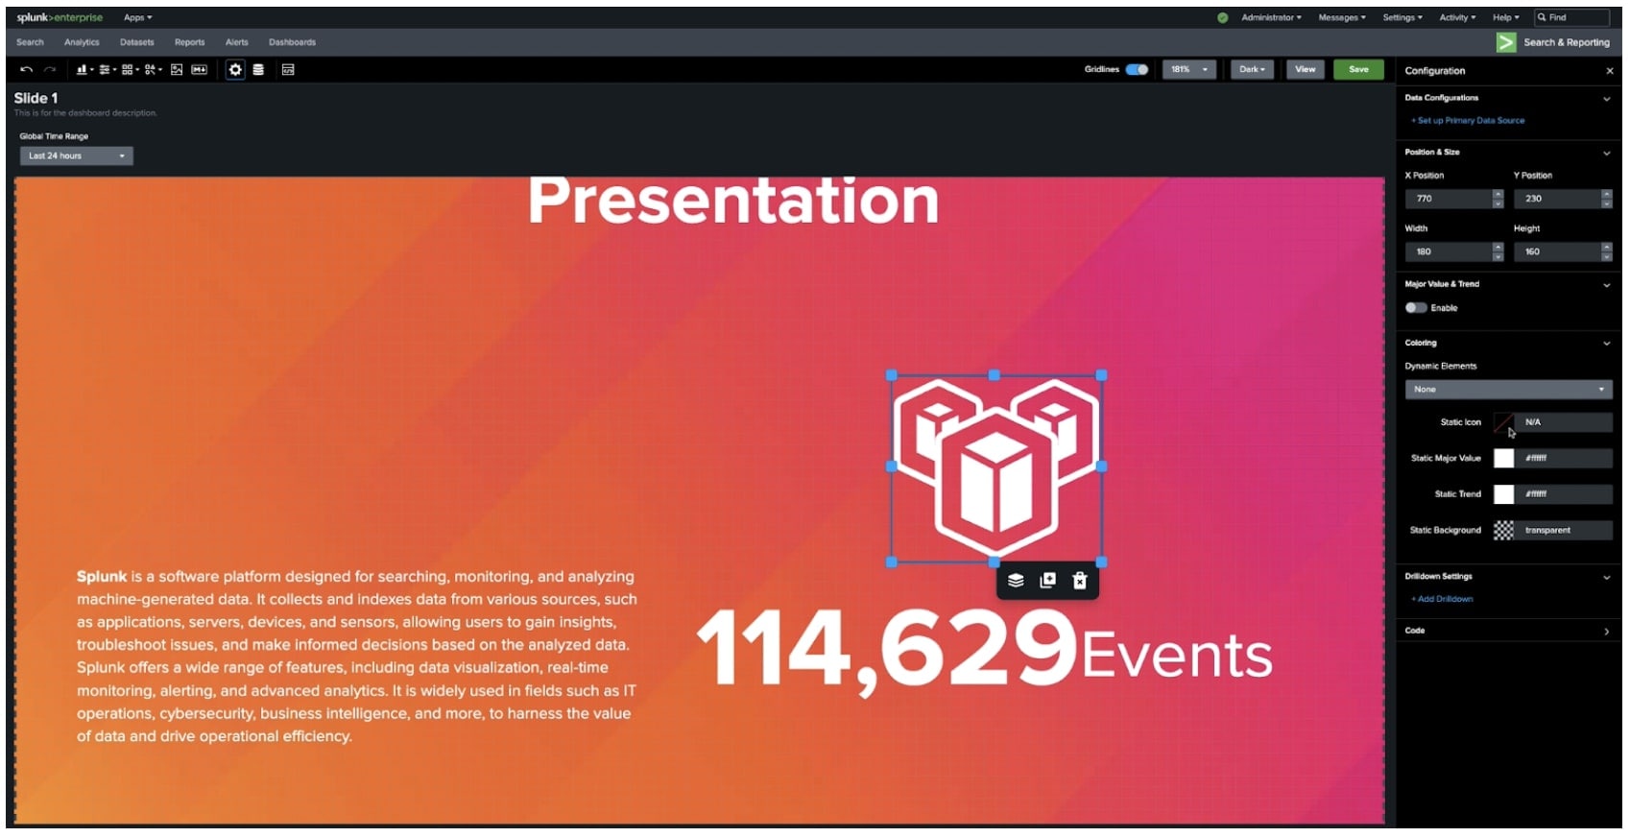The width and height of the screenshot is (1630, 837).
Task: Delete the selected cube icon
Action: point(1080,581)
